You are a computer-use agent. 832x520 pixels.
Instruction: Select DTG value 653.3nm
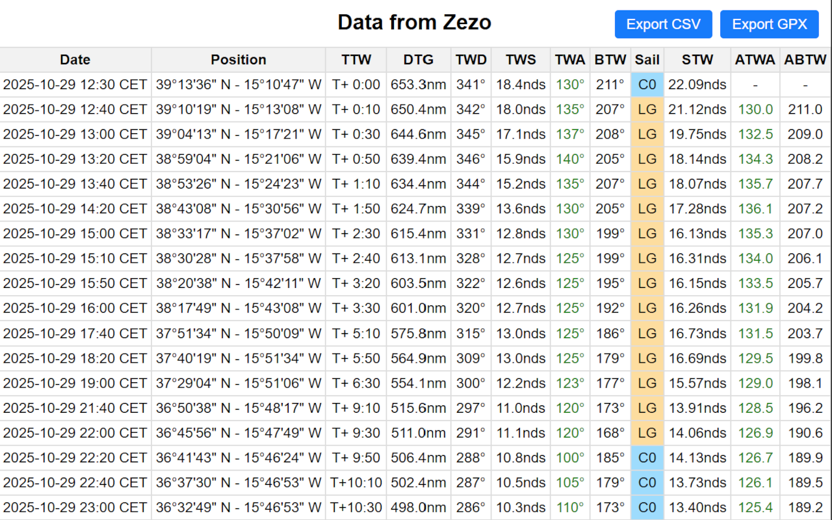click(x=419, y=84)
